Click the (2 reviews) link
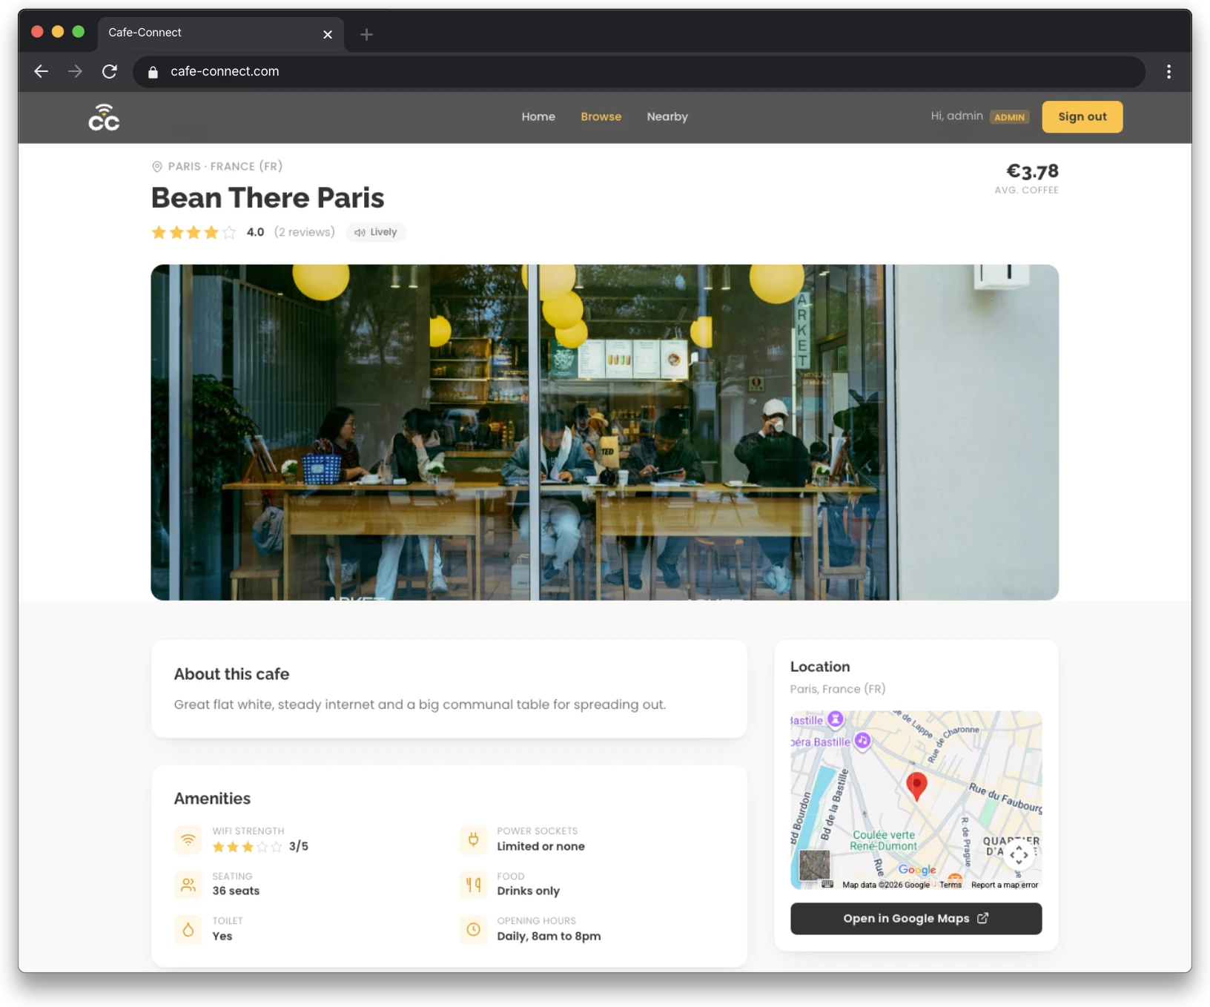Screen dimensions: 1210x1007 304,232
